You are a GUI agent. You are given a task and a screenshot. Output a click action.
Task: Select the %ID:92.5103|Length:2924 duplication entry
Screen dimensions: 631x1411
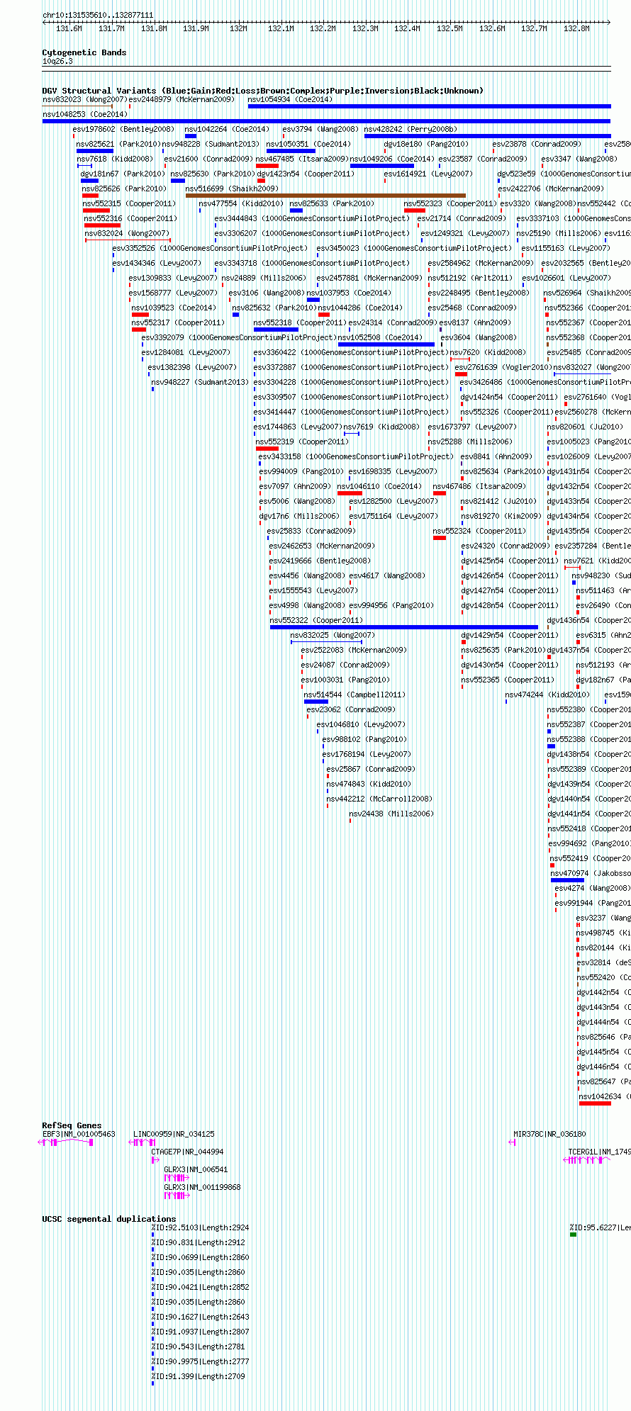point(200,1227)
